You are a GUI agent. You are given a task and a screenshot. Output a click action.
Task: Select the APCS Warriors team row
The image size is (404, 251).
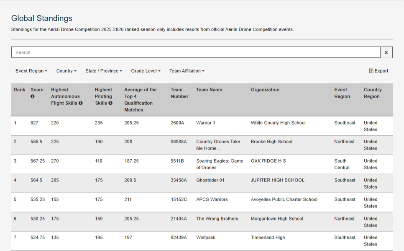(x=202, y=203)
